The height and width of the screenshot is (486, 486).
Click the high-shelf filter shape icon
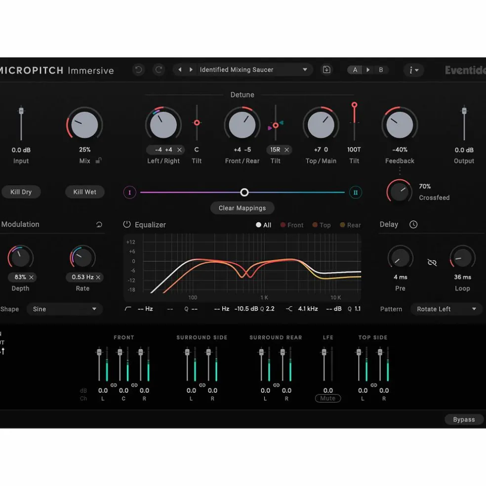(x=289, y=309)
